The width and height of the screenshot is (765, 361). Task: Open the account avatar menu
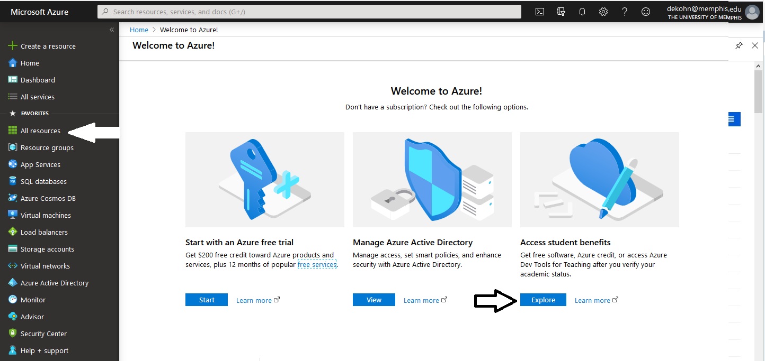pos(752,12)
